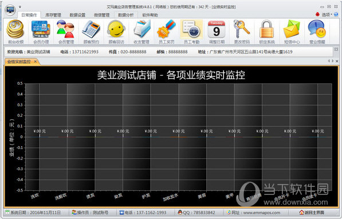Close the 业绩实时监控 tab with its X
Image resolution: width=342 pixels, height=219 pixels.
coord(36,61)
